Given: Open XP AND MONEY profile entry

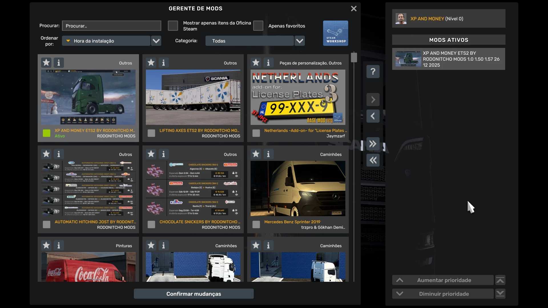Looking at the screenshot, I should [x=448, y=19].
